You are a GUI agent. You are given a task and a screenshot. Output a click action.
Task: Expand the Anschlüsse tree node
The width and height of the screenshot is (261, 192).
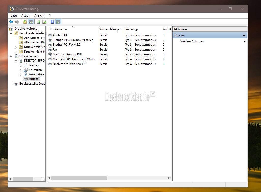[21, 74]
